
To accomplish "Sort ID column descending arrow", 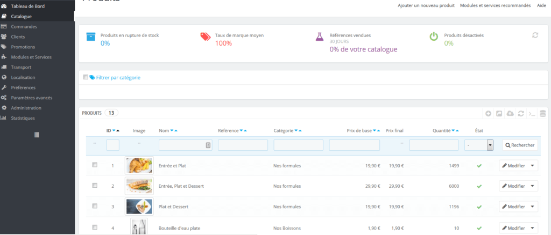I will [114, 130].
